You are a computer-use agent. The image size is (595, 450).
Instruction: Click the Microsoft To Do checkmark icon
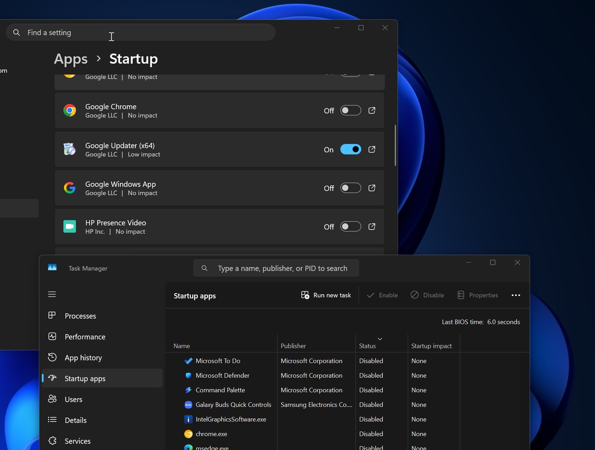188,361
